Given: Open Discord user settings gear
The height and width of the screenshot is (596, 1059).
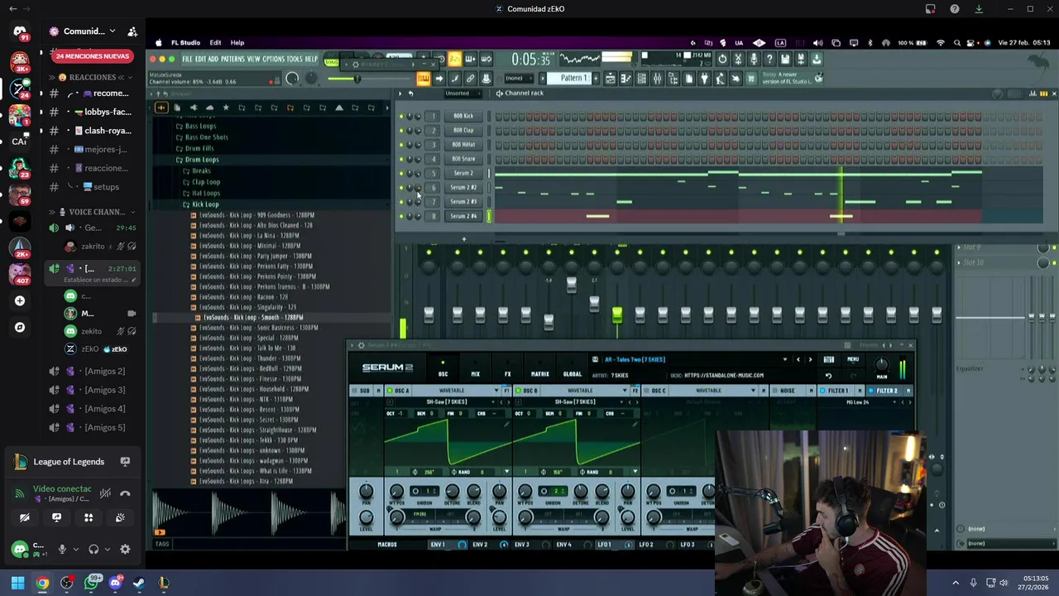Looking at the screenshot, I should (125, 549).
